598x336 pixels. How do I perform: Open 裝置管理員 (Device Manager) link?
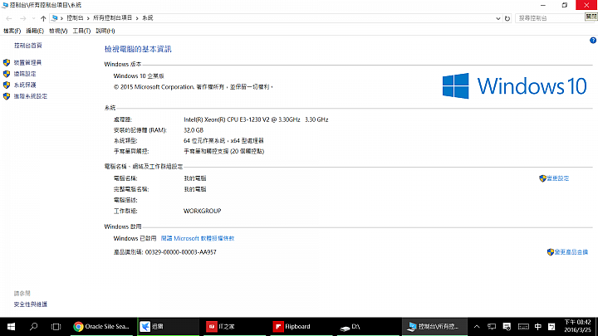(x=27, y=62)
